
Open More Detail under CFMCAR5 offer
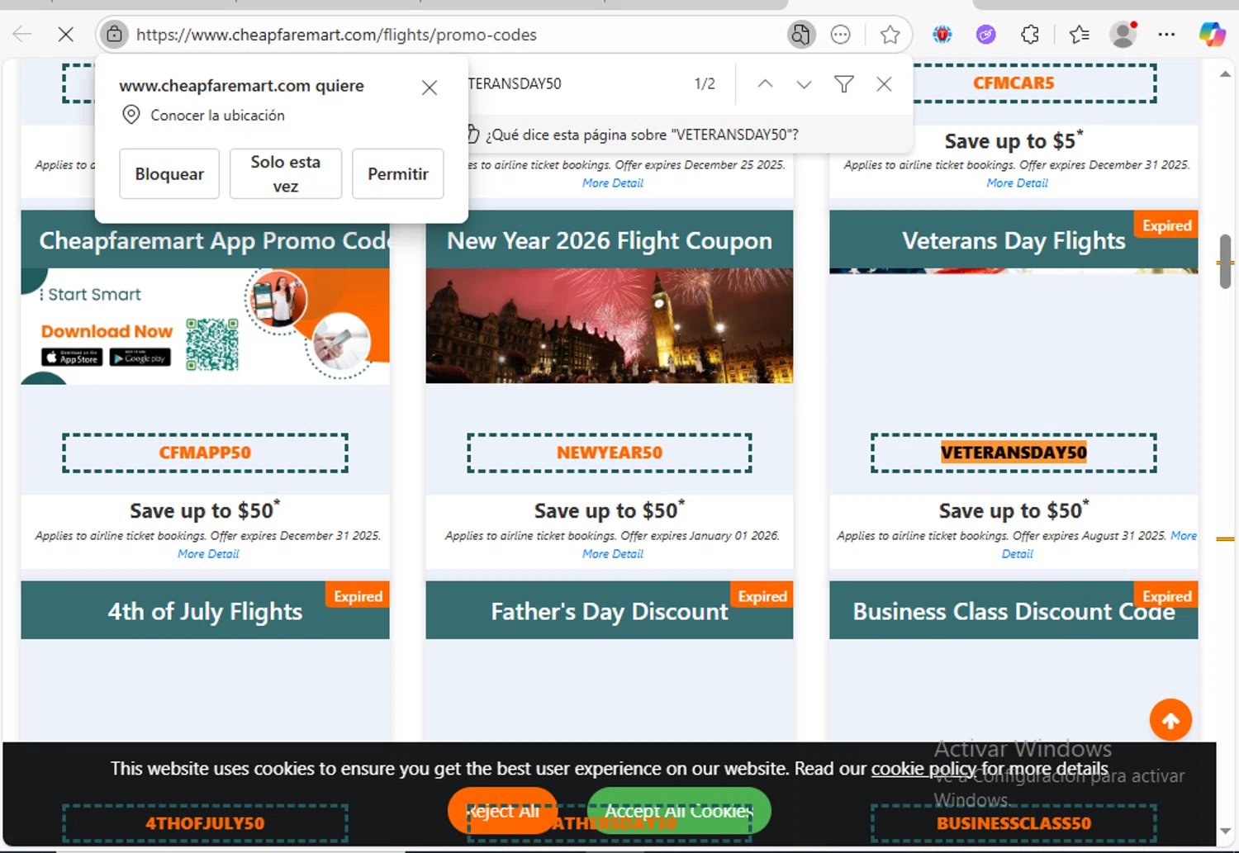[1017, 183]
